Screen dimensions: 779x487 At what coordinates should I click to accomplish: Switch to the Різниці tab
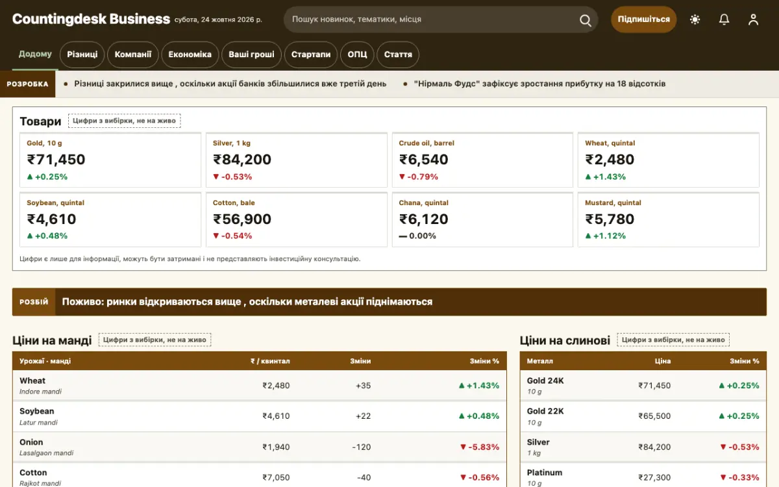82,55
